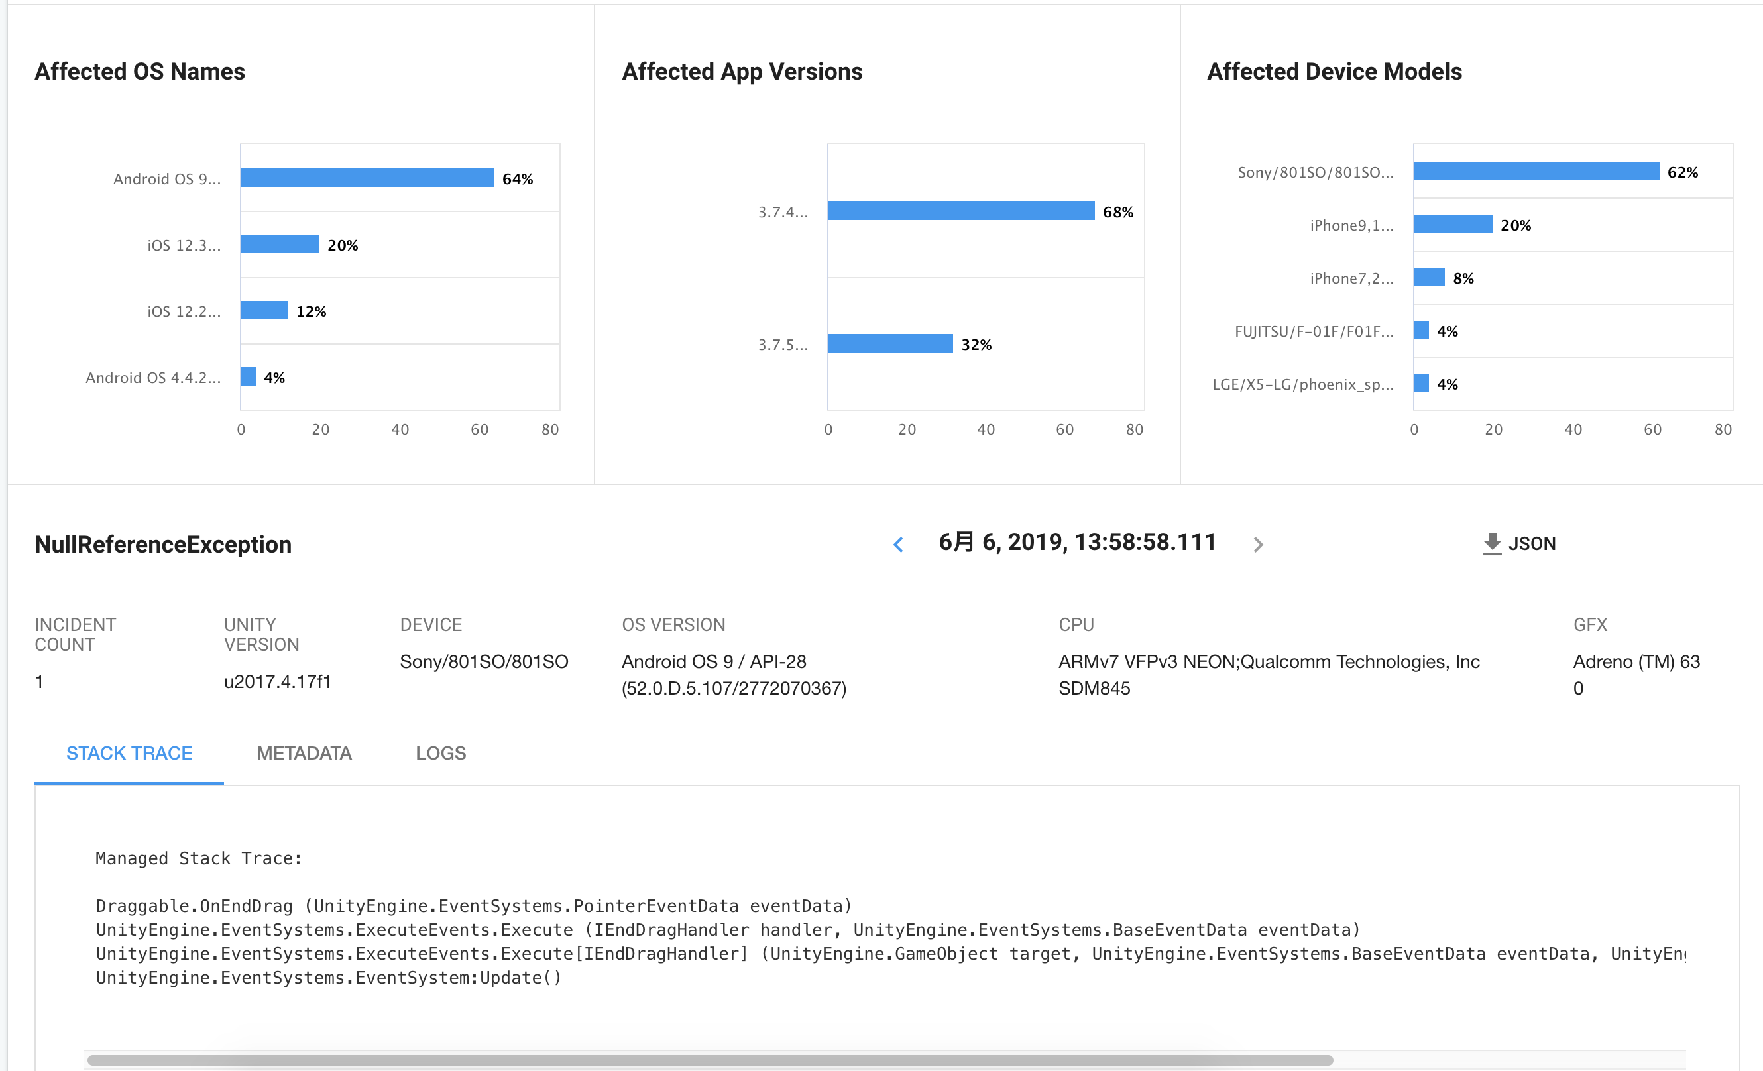Go to next incident with right chevron
Image resolution: width=1763 pixels, height=1071 pixels.
pos(1258,544)
